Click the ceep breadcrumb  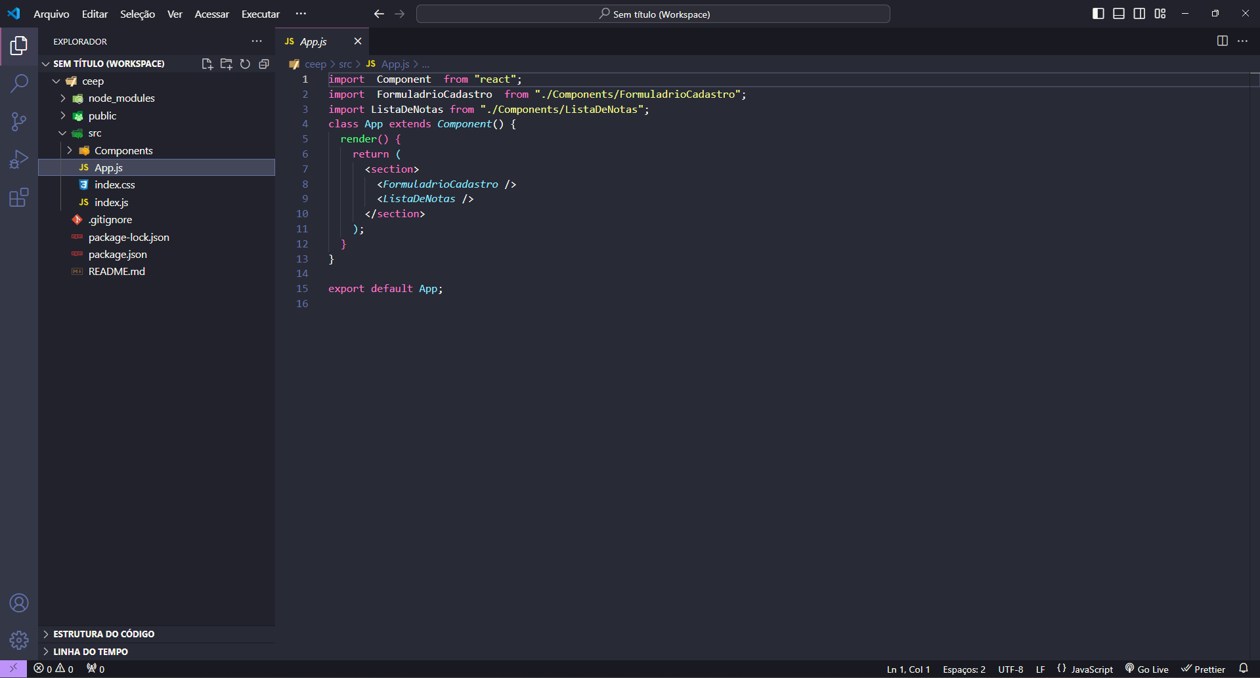315,64
